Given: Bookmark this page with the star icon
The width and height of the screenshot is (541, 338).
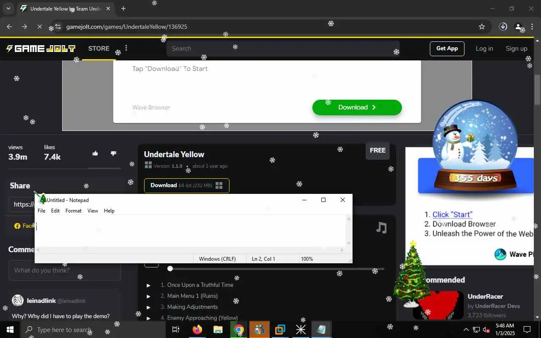Looking at the screenshot, I should (482, 27).
